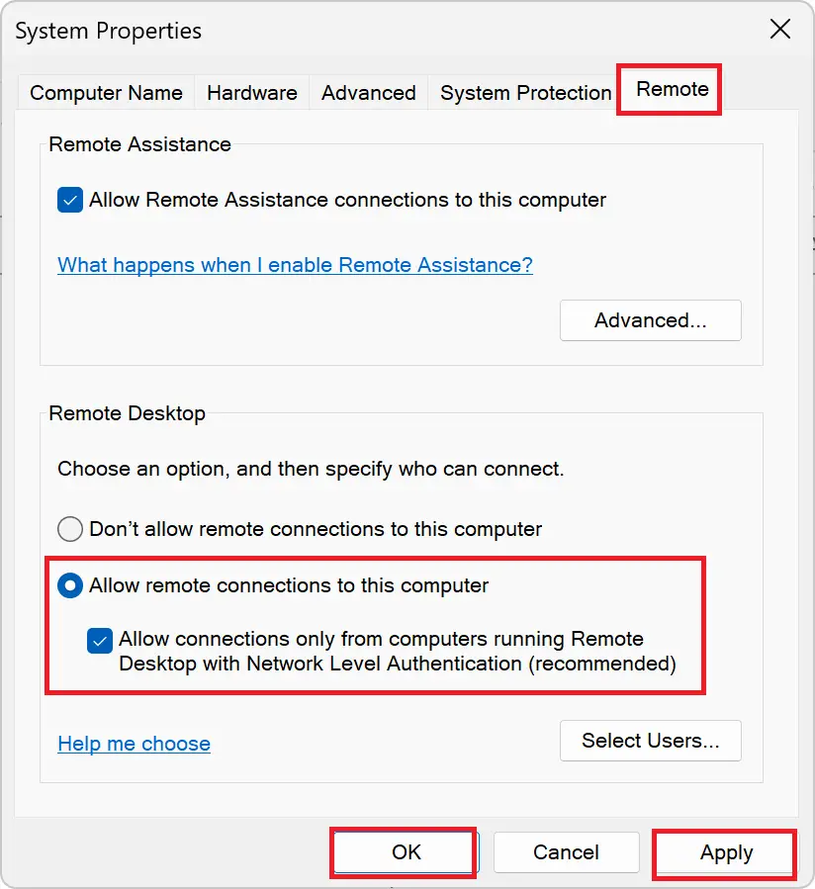The width and height of the screenshot is (815, 889).
Task: Switch to the Computer Name tab
Action: click(106, 92)
